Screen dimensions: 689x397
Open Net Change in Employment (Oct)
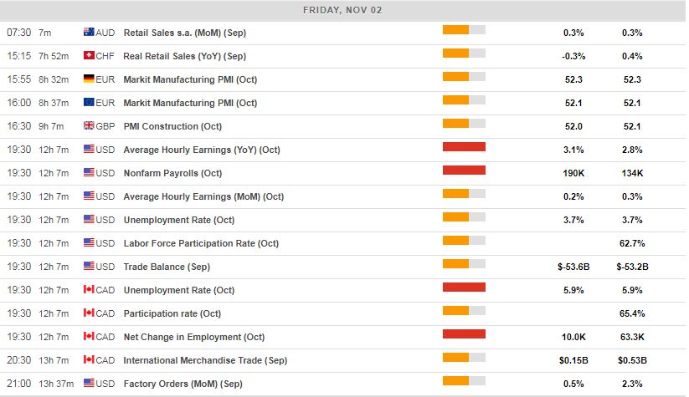[193, 337]
